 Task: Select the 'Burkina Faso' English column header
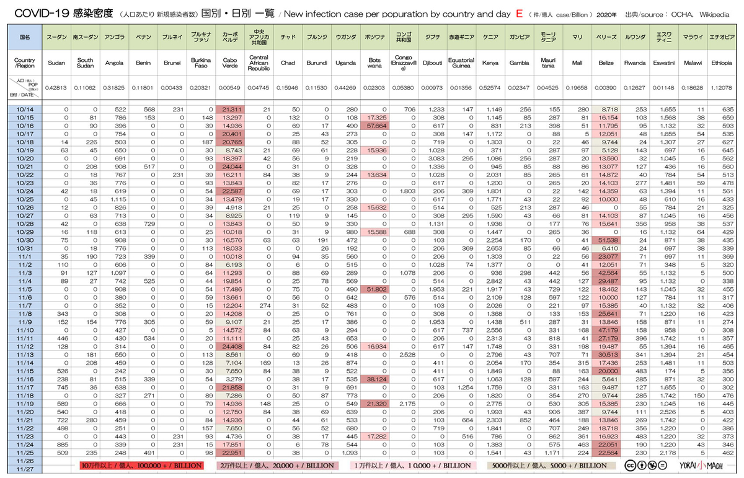[201, 63]
